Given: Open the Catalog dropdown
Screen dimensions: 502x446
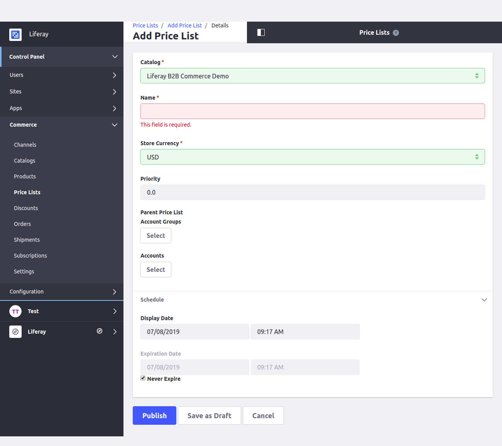Looking at the screenshot, I should 313,76.
